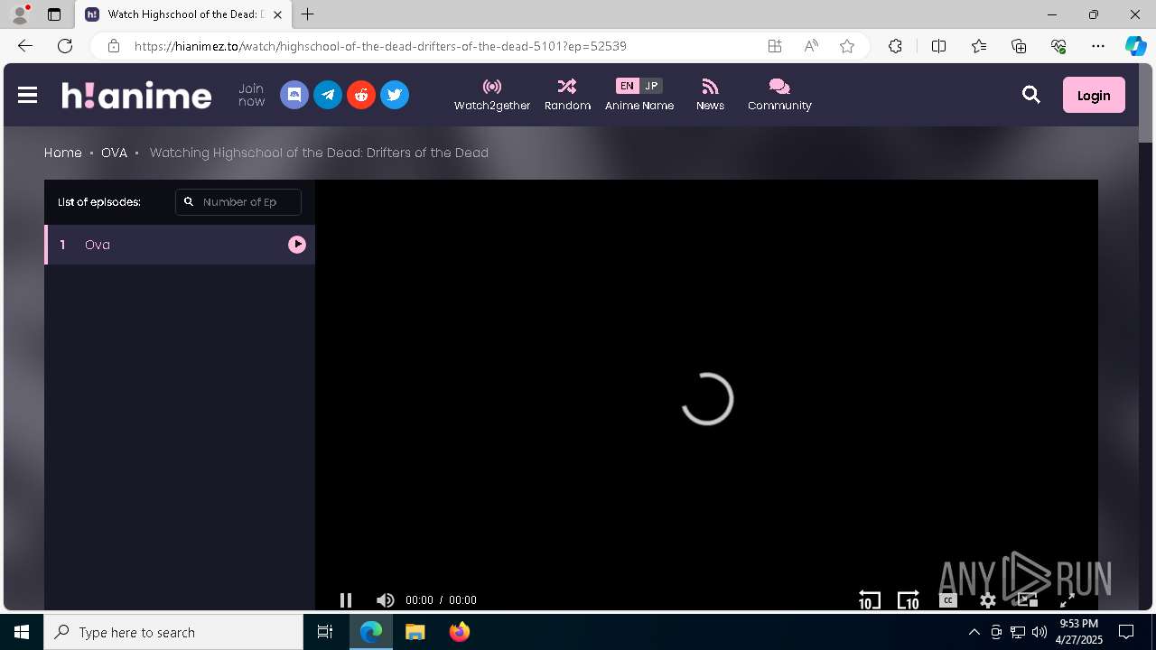Viewport: 1156px width, 650px height.
Task: Pause the video player
Action: [x=346, y=600]
